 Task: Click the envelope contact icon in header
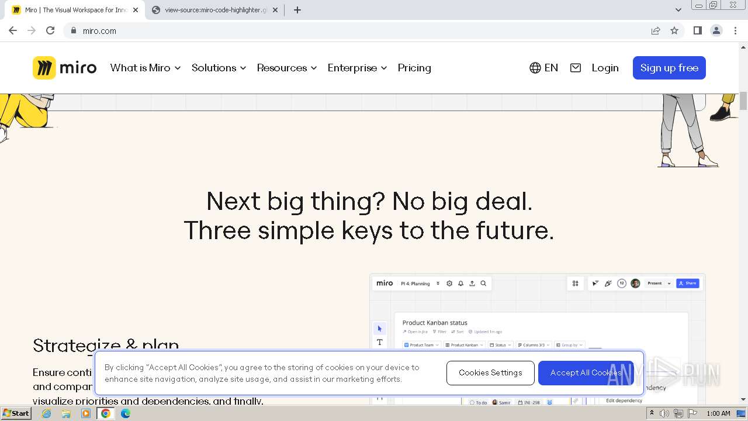click(576, 68)
